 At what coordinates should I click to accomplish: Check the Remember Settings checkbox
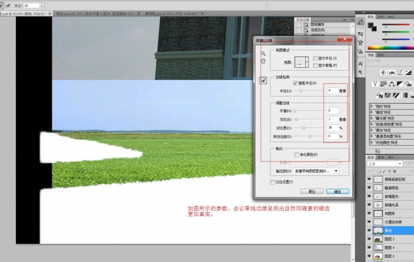(273, 182)
